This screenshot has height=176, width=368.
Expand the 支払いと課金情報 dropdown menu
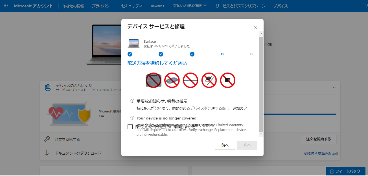tap(190, 6)
